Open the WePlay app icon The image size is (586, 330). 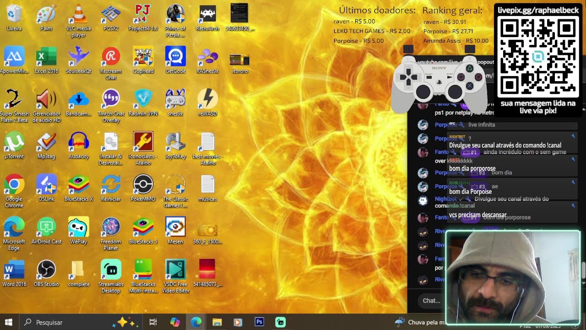point(79,231)
